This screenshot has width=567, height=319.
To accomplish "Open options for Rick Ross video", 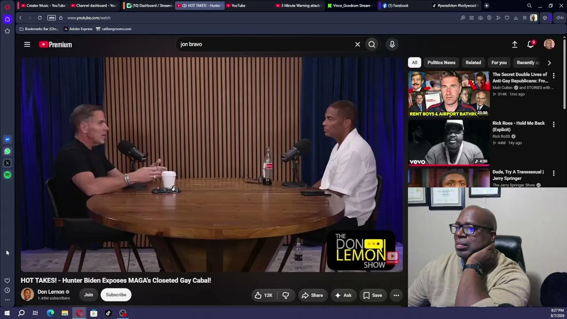I will tap(553, 124).
